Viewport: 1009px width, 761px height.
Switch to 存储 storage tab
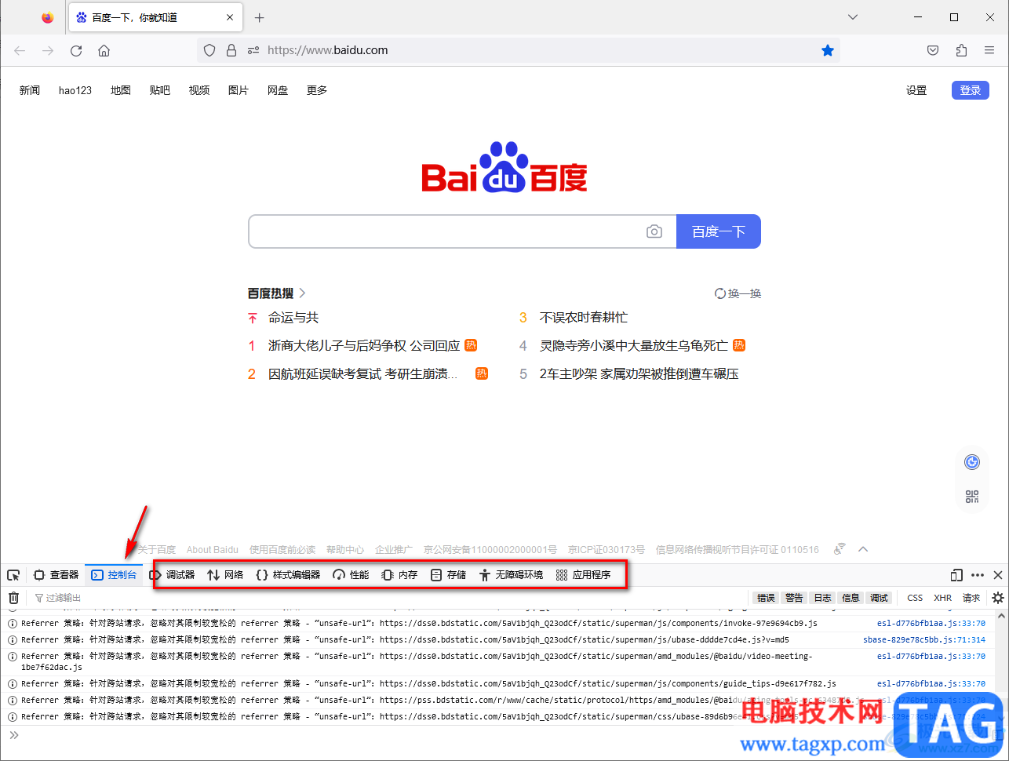pos(448,575)
